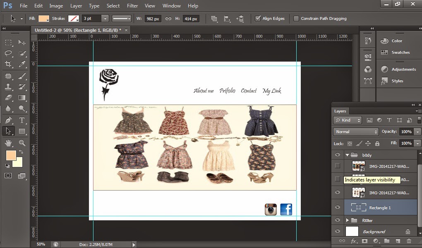Activate the Zoom tool
Image resolution: width=422 pixels, height=248 pixels.
tap(22, 143)
